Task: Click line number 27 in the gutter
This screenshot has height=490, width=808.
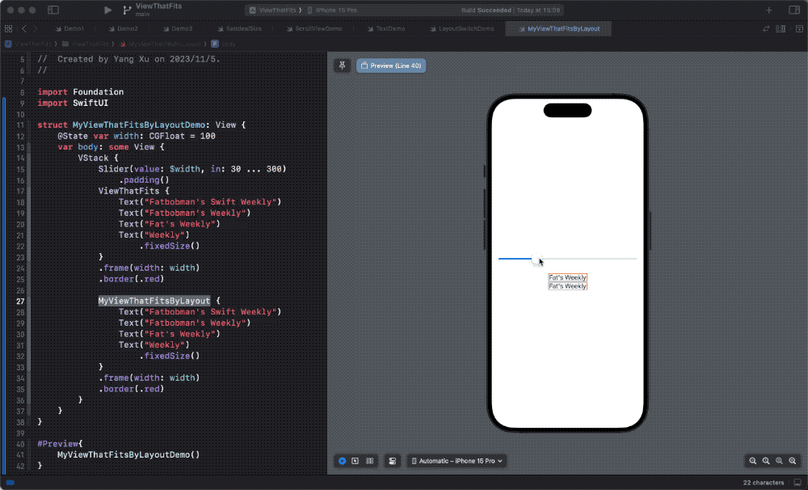Action: click(20, 302)
